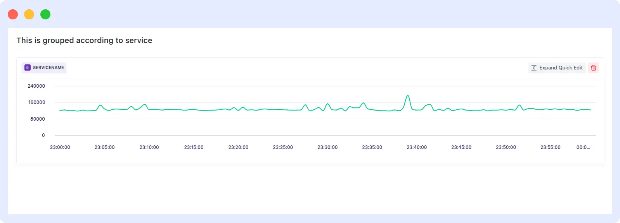The image size is (620, 223).
Task: Click the purple table icon in SERVICENAME tag
Action: pyautogui.click(x=28, y=67)
